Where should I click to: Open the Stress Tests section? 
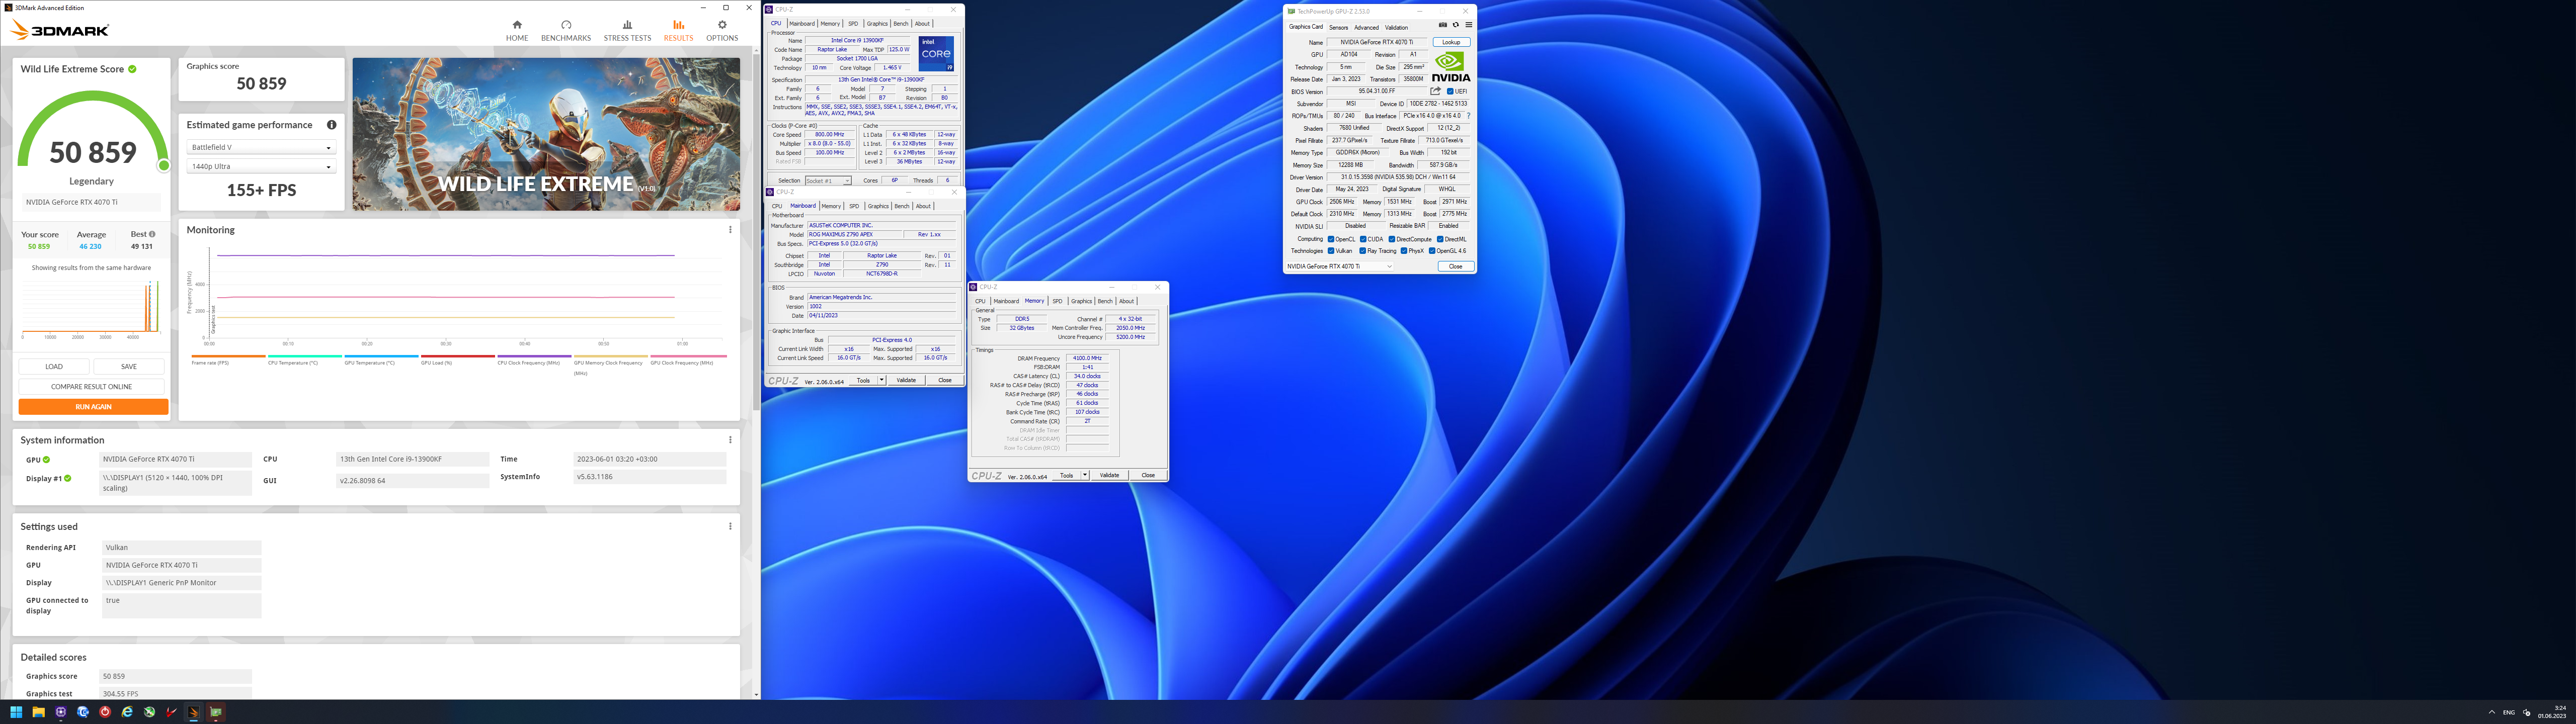click(627, 30)
